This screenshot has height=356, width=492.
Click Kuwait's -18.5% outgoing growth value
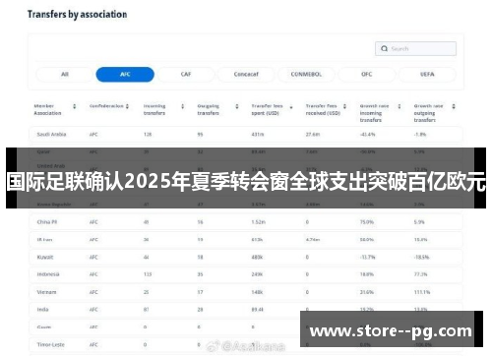[x=421, y=257]
